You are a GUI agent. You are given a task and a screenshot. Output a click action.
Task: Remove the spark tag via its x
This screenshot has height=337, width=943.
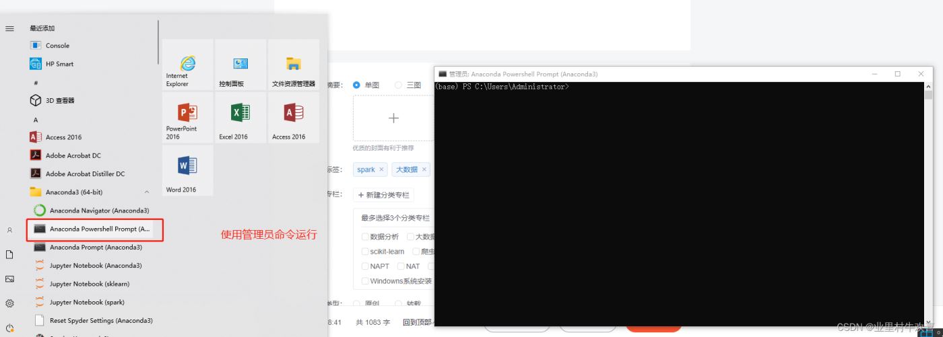[x=381, y=170]
